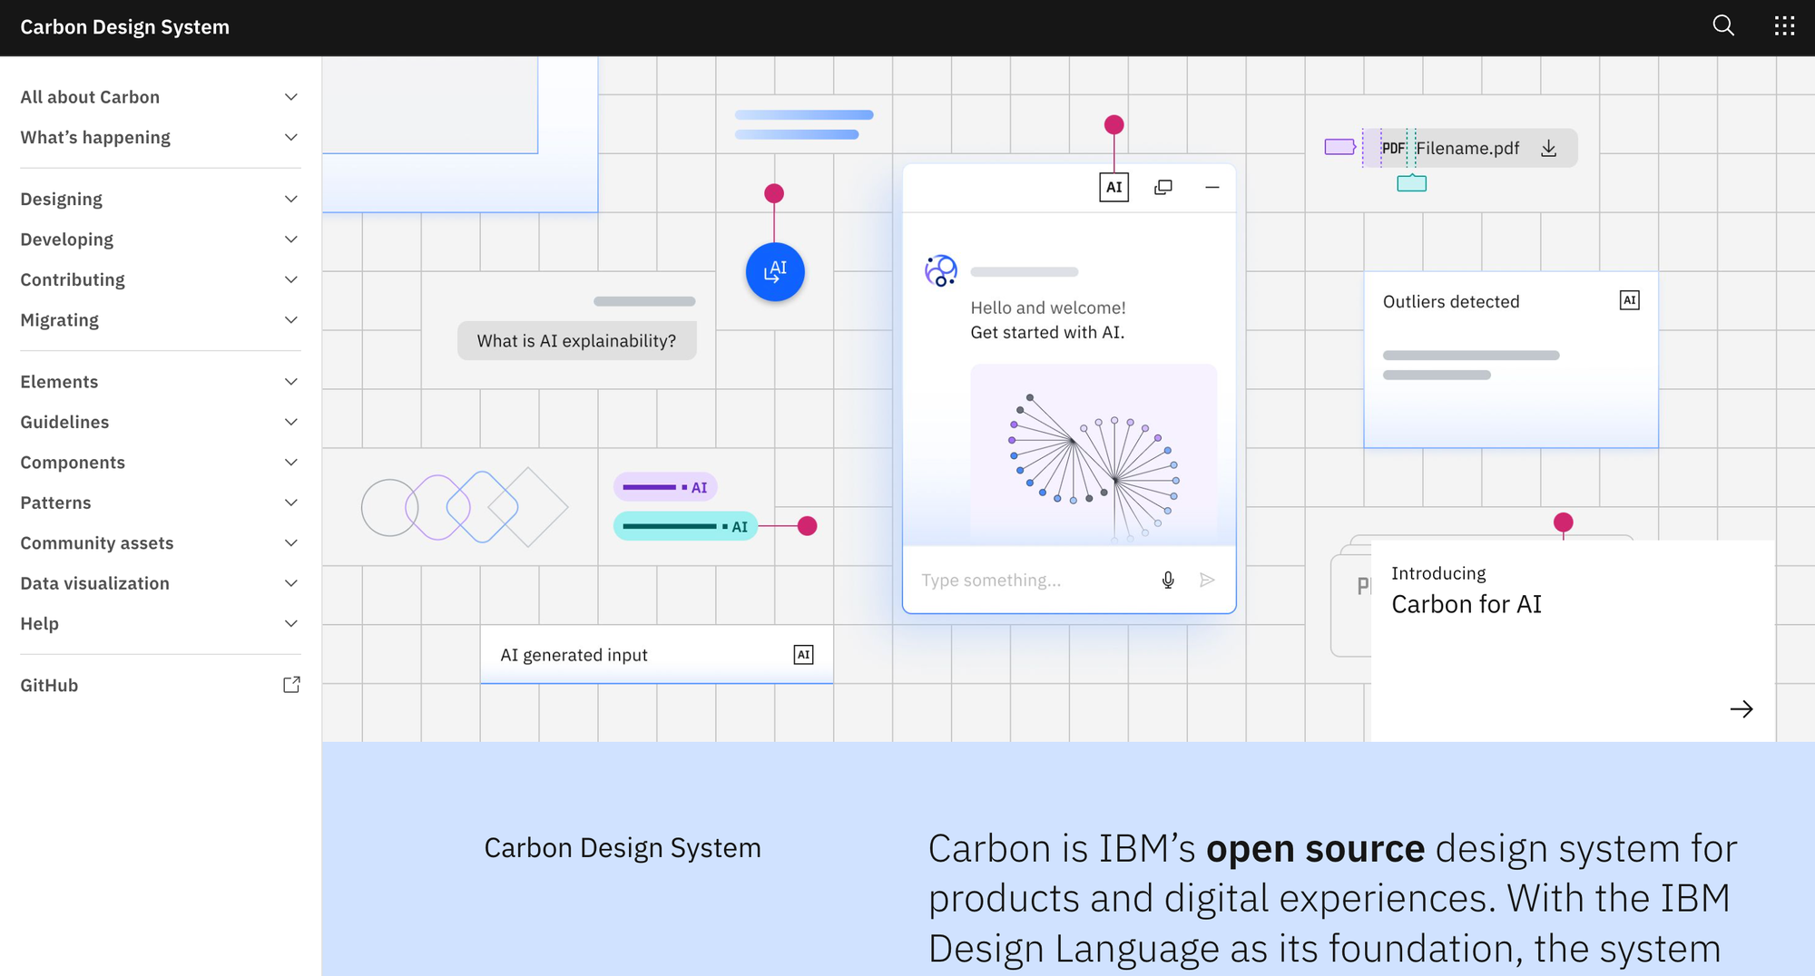This screenshot has width=1815, height=976.
Task: Go to Carbon Design System header home link
Action: 124,27
